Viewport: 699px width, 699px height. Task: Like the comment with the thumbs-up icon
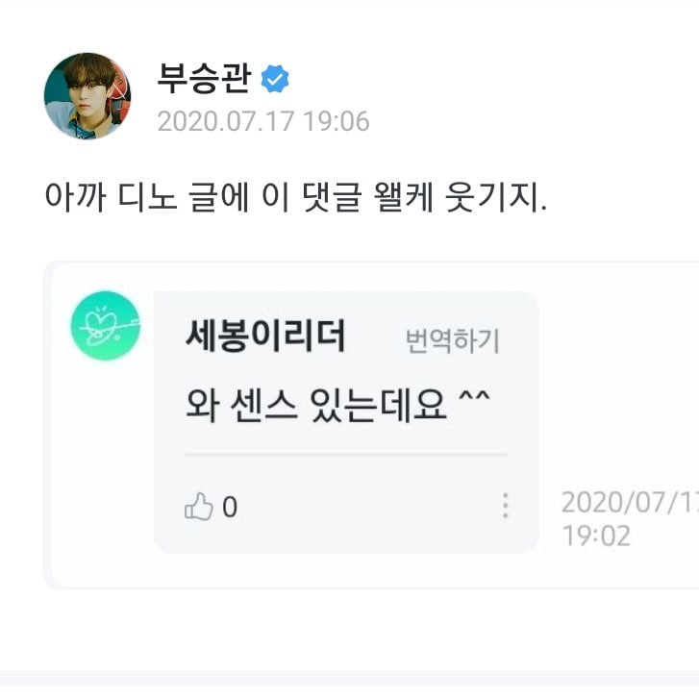198,507
